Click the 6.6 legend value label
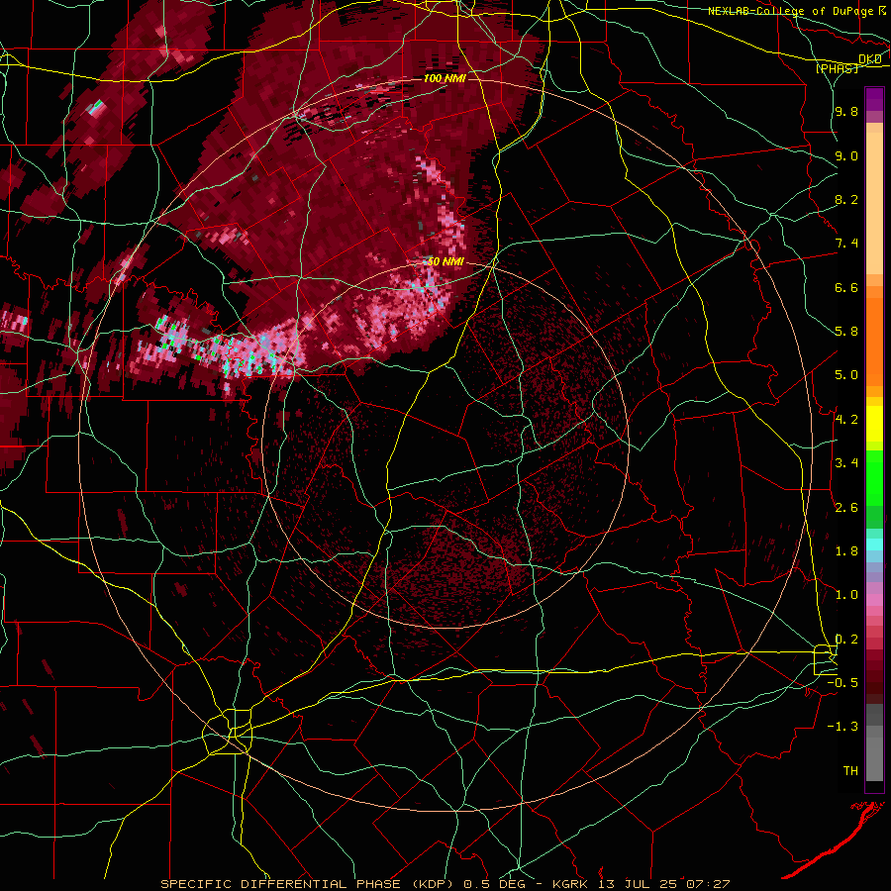 coord(846,287)
